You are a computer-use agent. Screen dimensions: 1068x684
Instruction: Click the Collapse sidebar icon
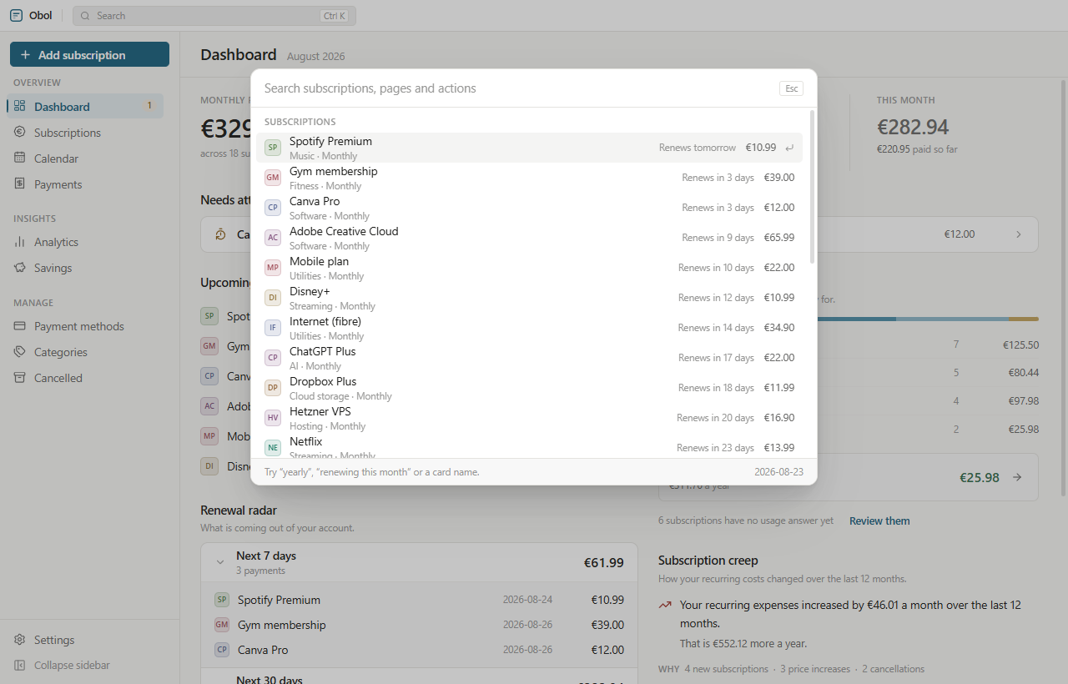point(19,665)
